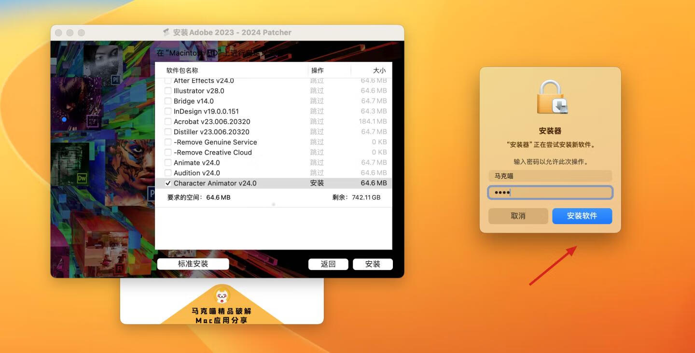The height and width of the screenshot is (353, 695).
Task: Check the -Remove Creative Cloud checkbox
Action: 168,152
